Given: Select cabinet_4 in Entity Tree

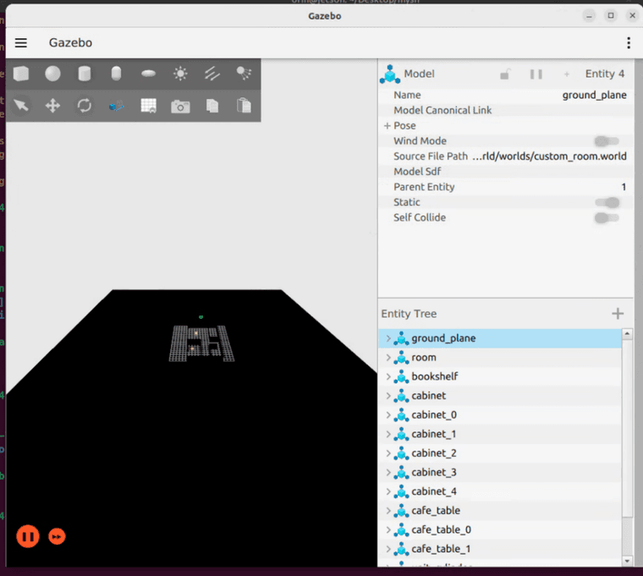Looking at the screenshot, I should tap(500, 491).
